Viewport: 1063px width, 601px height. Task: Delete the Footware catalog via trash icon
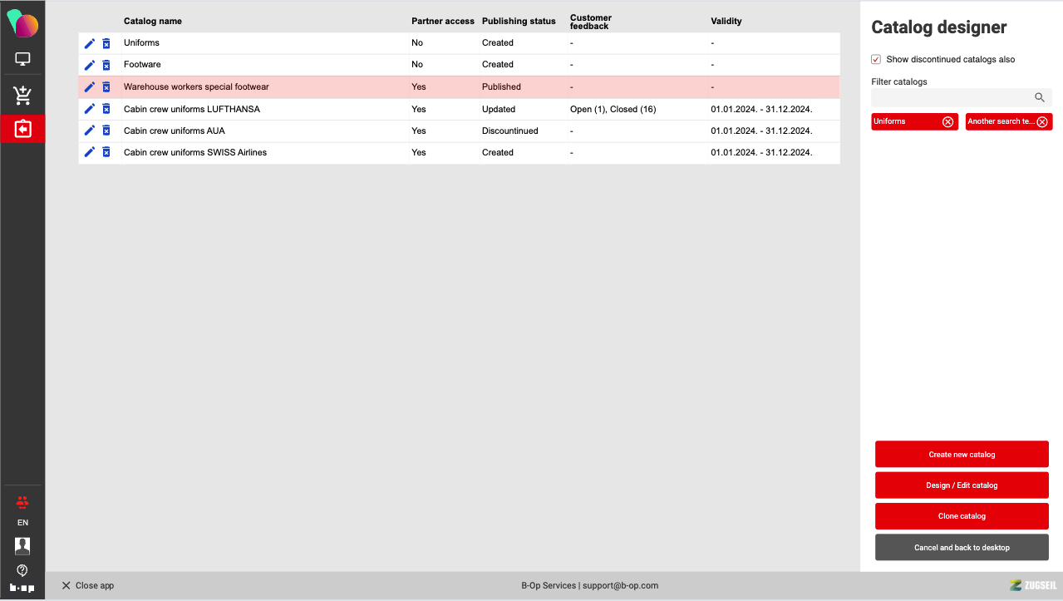(106, 65)
